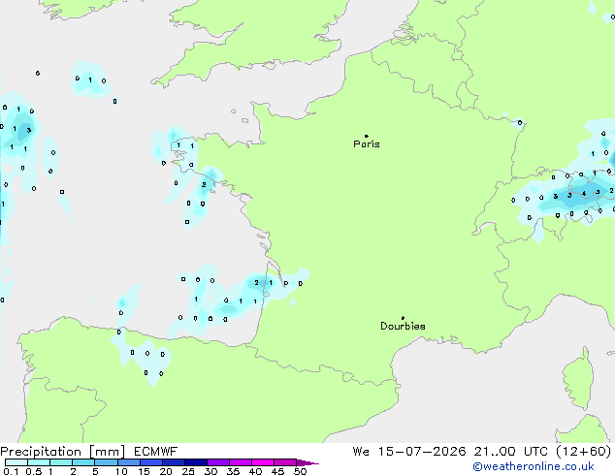Click the Precipitation [mm] title text
Screen dimensions: 615x475
(63, 452)
